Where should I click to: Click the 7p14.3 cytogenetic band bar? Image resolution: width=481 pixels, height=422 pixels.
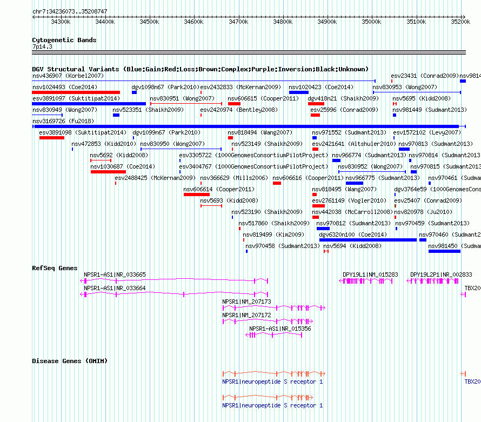(249, 52)
